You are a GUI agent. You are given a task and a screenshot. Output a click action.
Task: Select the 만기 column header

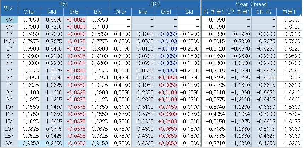click(8, 8)
